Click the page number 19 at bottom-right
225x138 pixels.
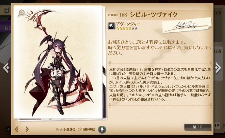217,126
